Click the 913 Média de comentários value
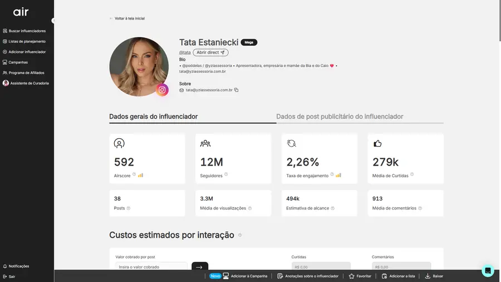 [377, 198]
